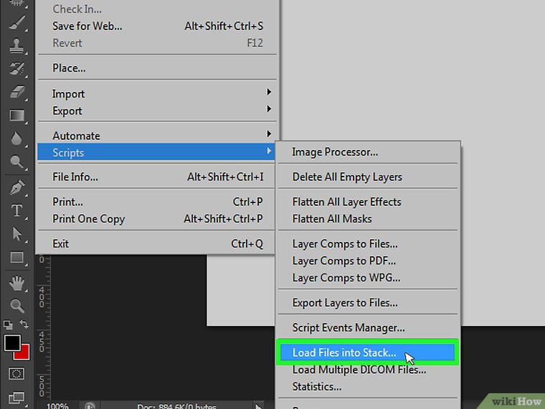Expand the Import submenu
The width and height of the screenshot is (545, 409).
[x=158, y=94]
